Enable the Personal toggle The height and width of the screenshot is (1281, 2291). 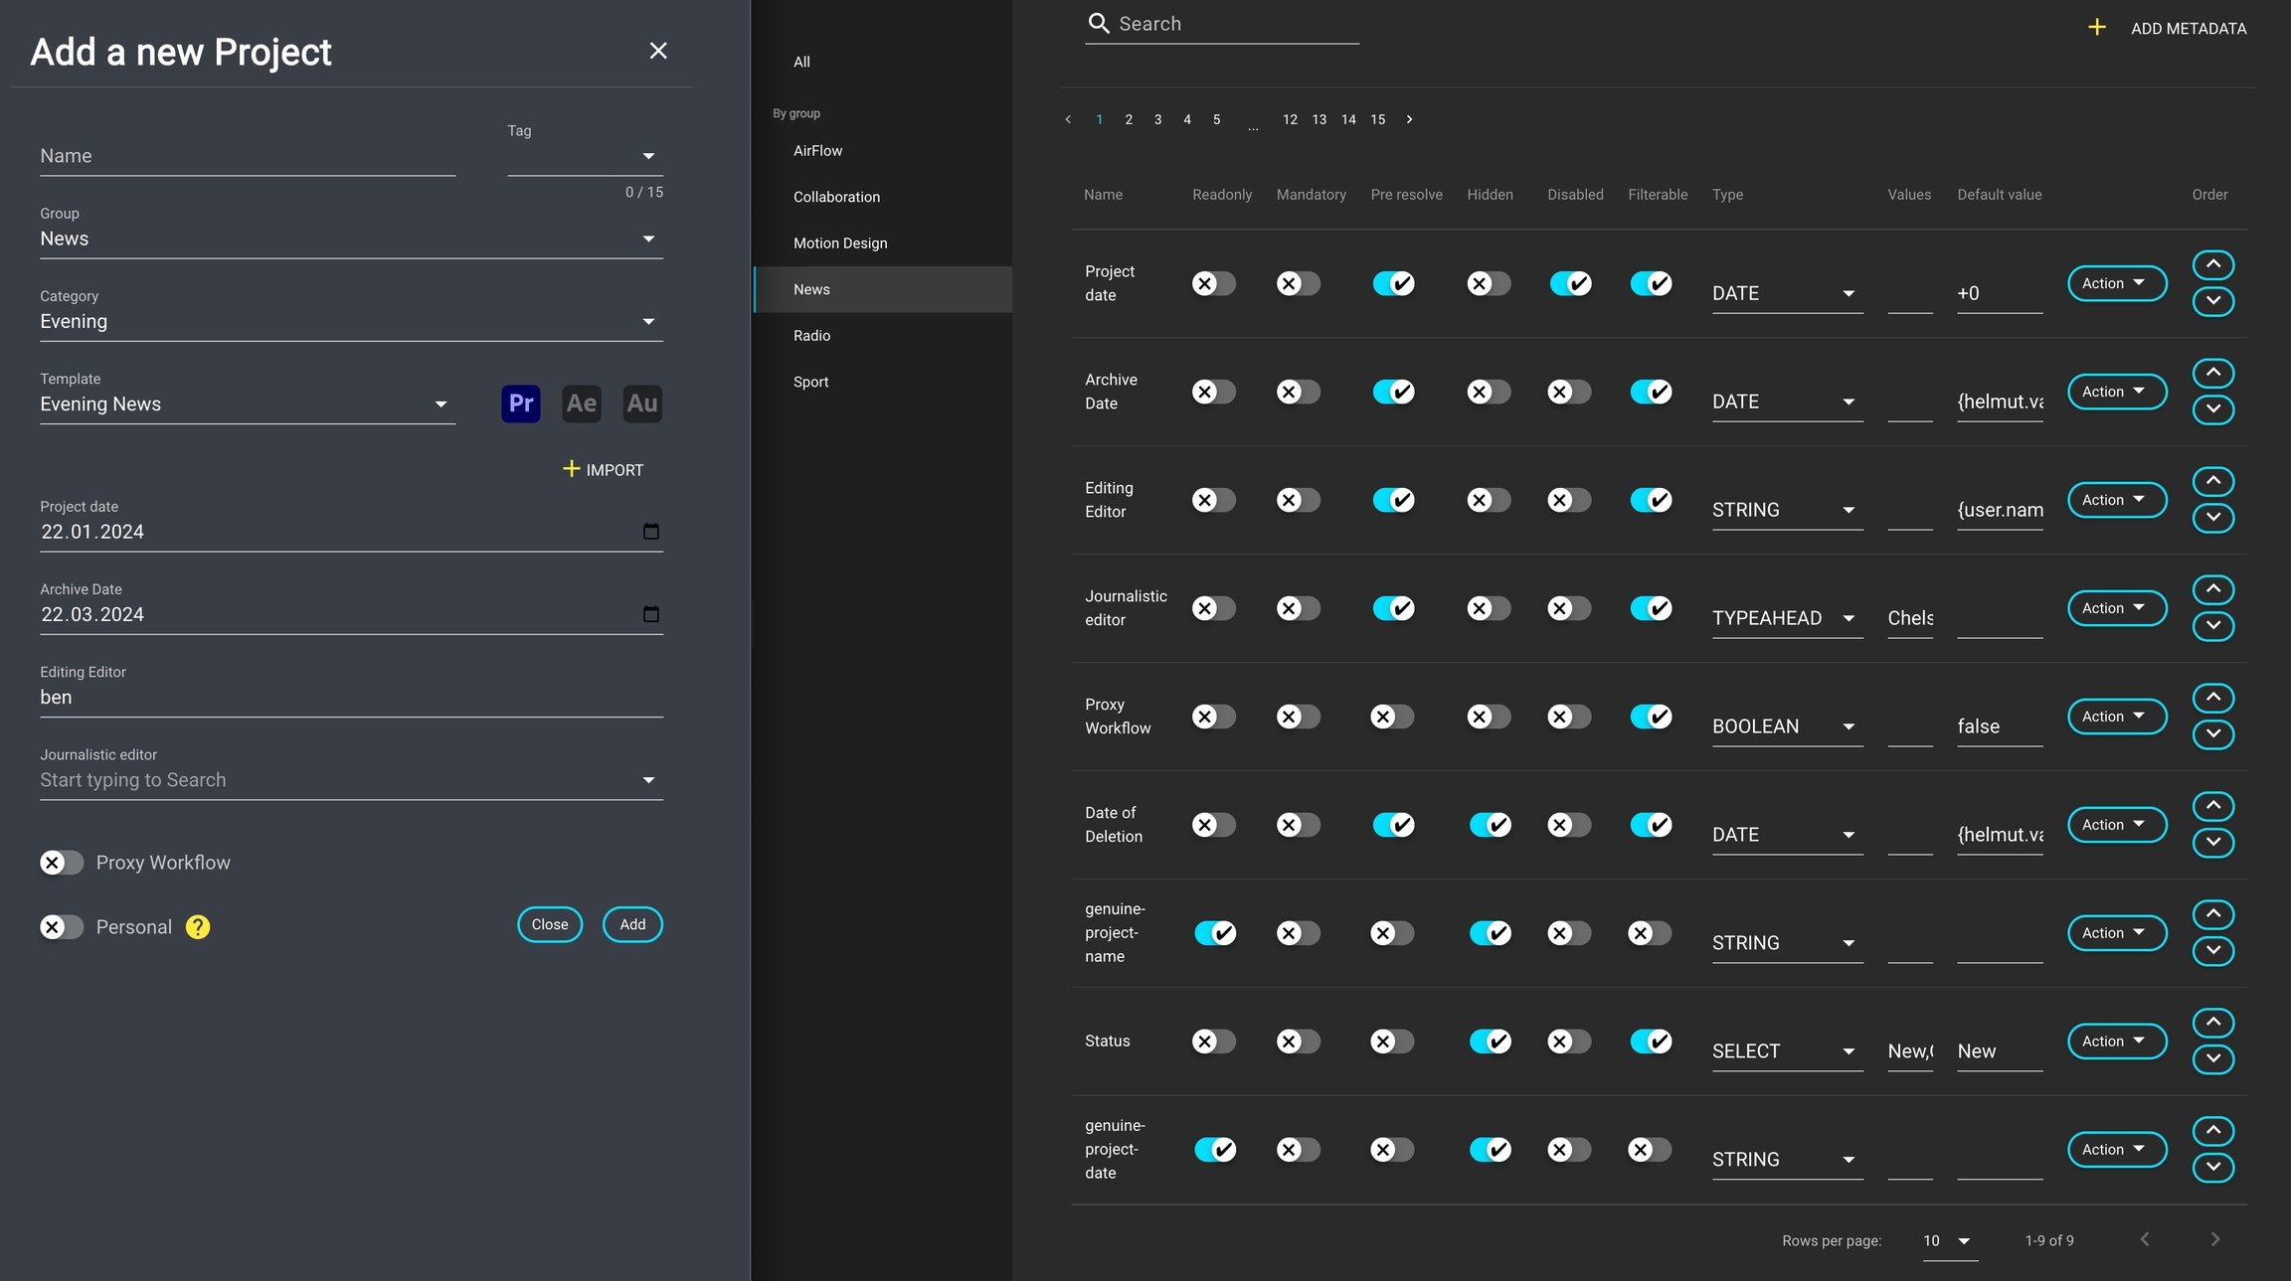point(62,927)
